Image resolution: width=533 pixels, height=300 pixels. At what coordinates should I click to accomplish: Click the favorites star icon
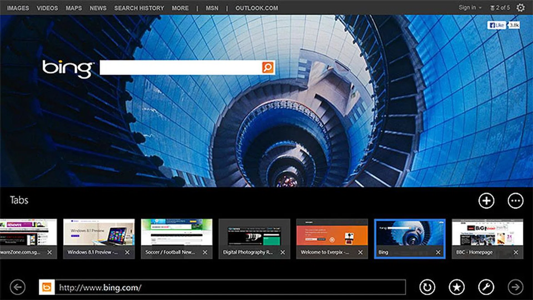pos(457,287)
